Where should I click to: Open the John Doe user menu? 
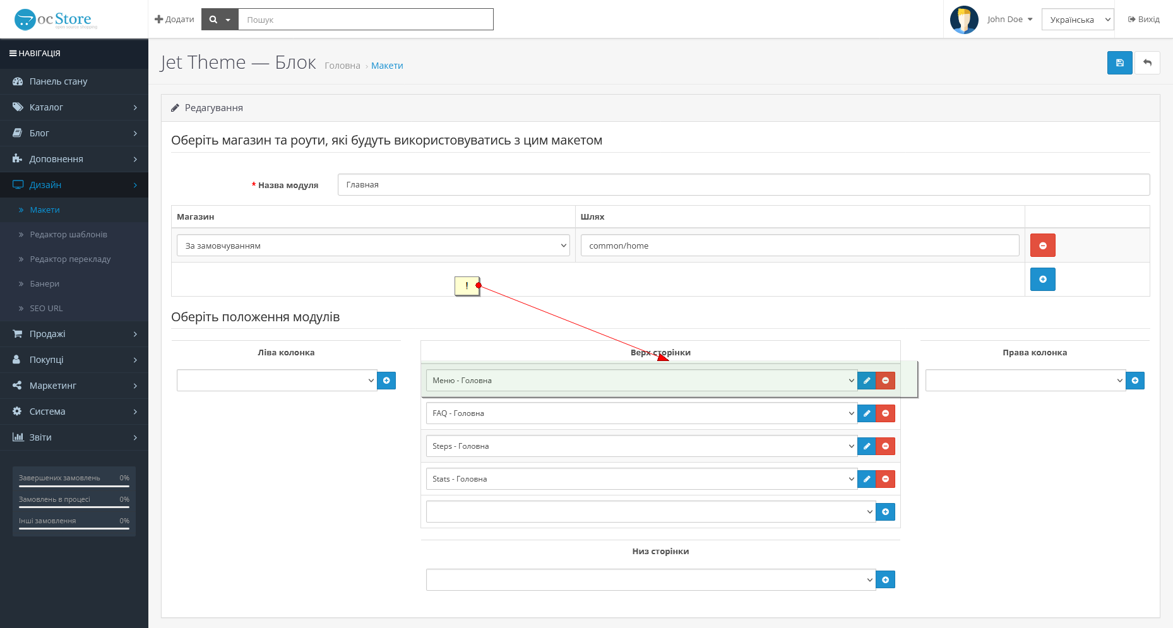click(x=1009, y=20)
